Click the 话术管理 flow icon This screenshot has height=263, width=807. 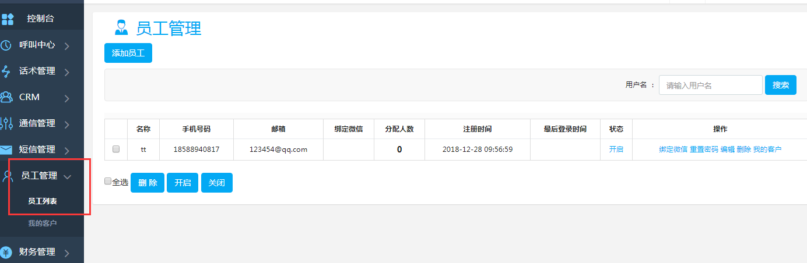tap(6, 72)
